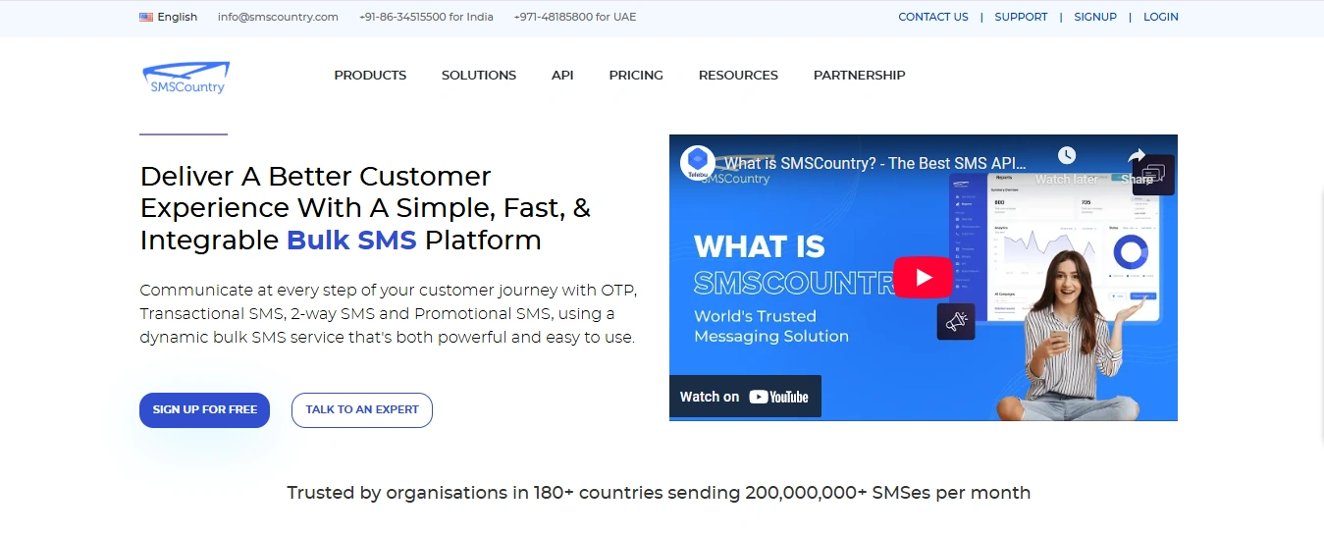Click the US flag language icon

(x=146, y=17)
